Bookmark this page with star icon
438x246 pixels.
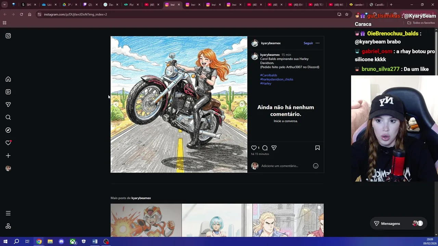347,14
